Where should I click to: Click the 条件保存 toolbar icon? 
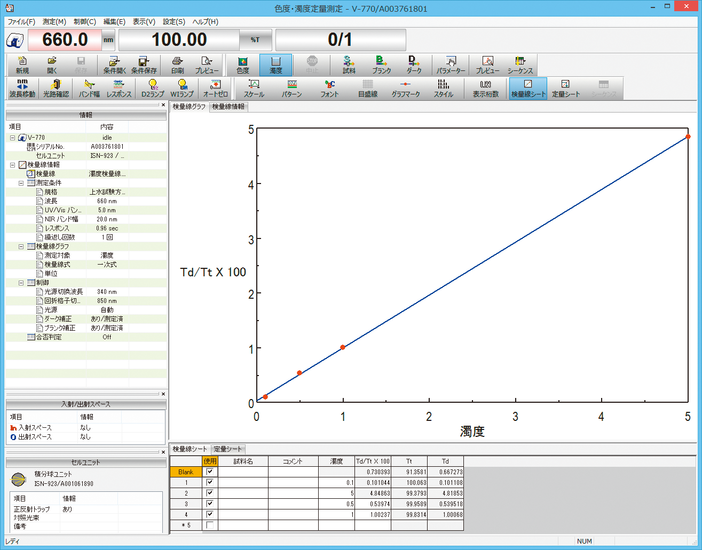click(144, 65)
